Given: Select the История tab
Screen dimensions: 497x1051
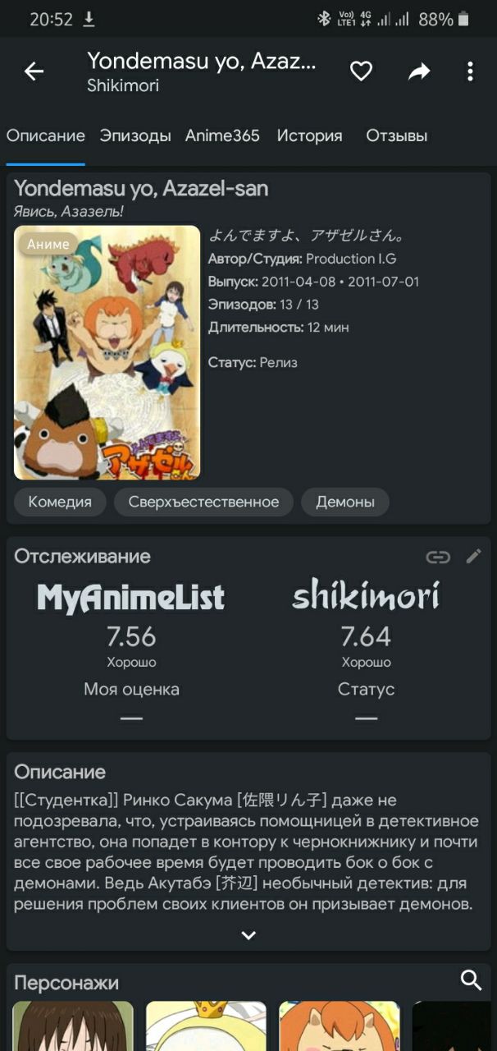Looking at the screenshot, I should point(309,136).
